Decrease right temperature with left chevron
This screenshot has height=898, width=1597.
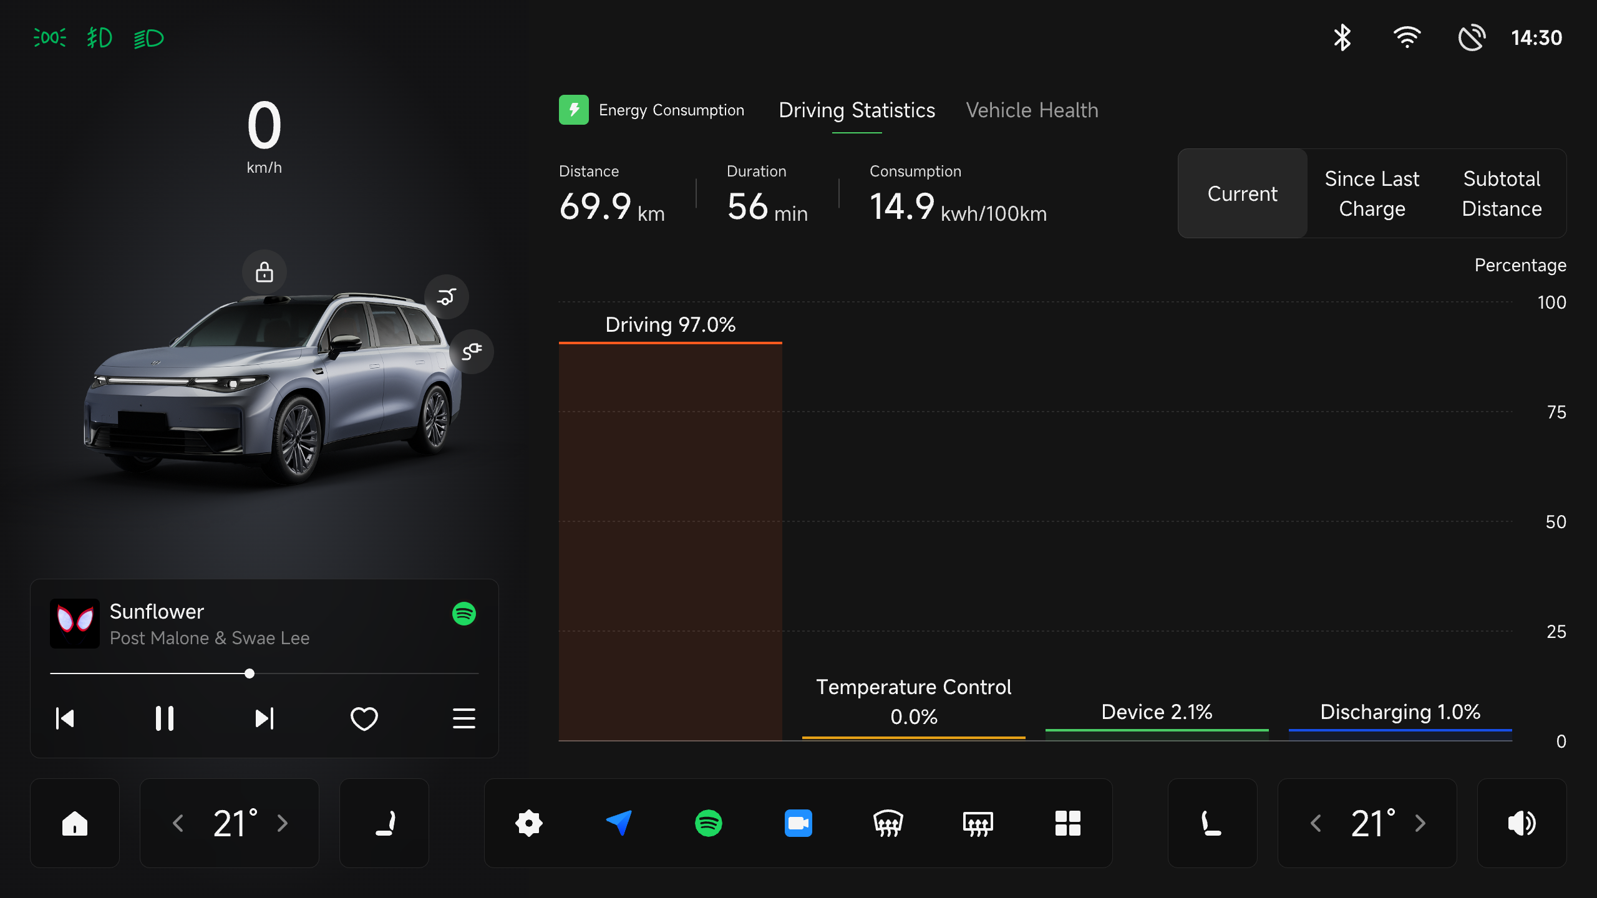tap(1316, 823)
